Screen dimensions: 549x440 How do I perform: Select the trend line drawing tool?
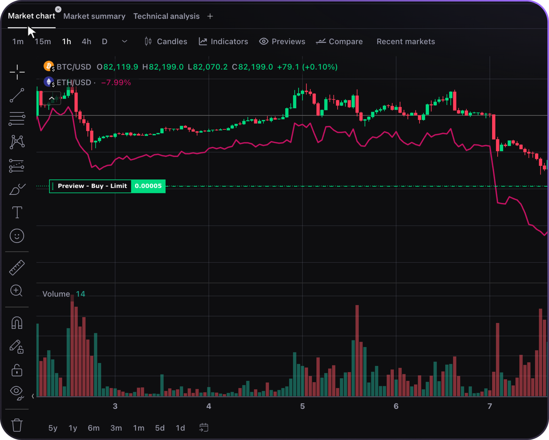tap(17, 95)
